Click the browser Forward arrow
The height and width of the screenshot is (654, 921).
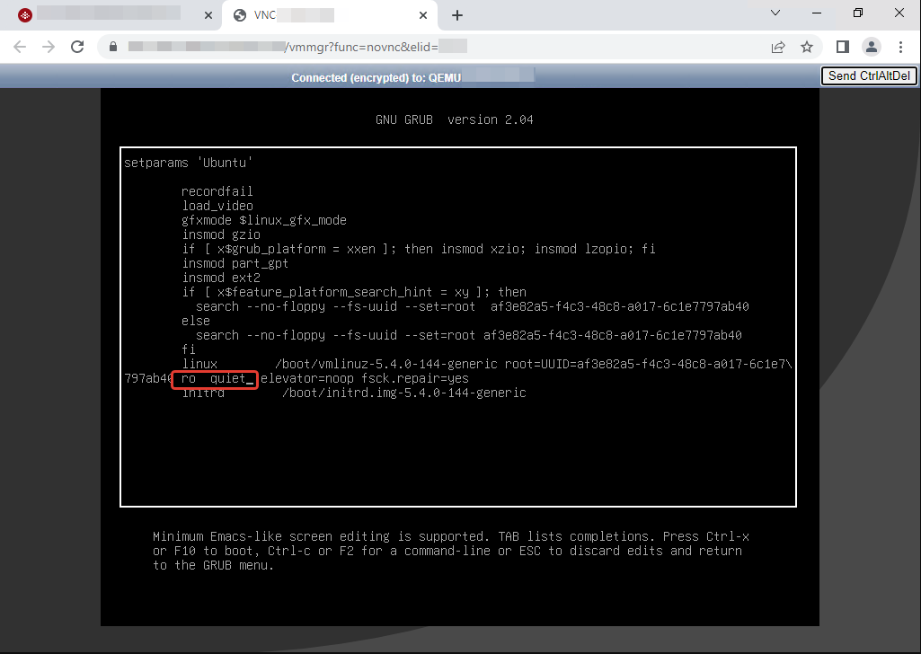click(x=49, y=47)
